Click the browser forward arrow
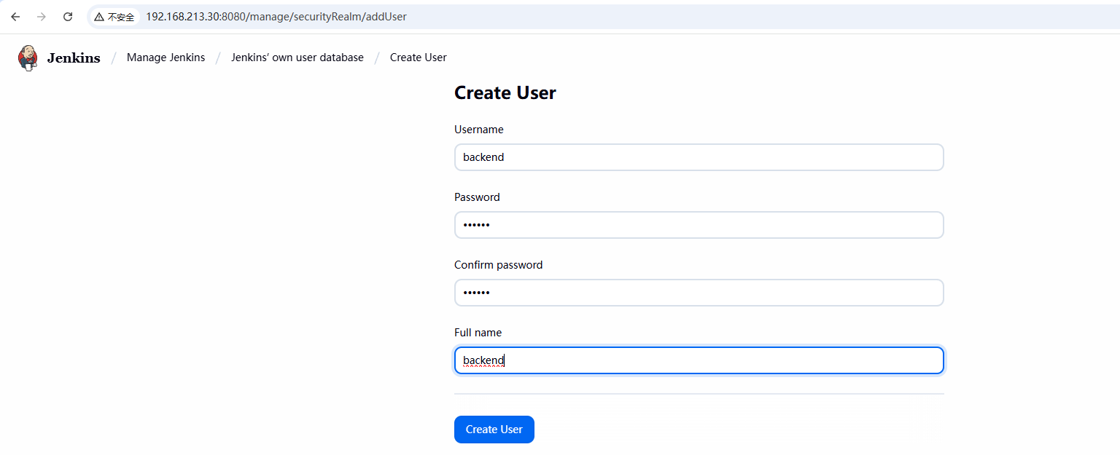This screenshot has height=455, width=1120. tap(42, 17)
